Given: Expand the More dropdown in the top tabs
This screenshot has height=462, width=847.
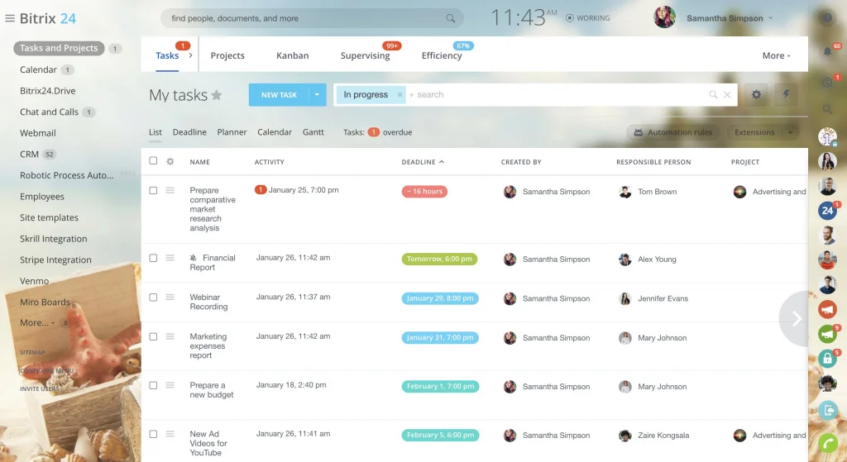Looking at the screenshot, I should coord(776,55).
